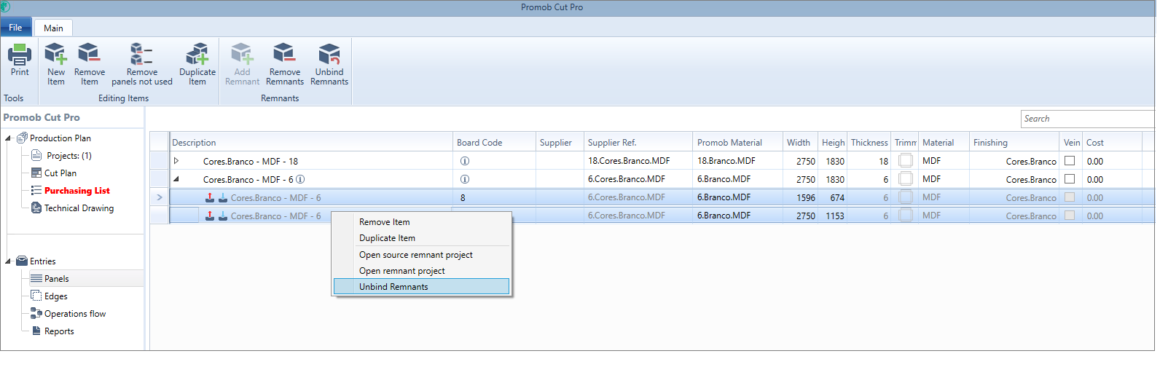Select Operations flow under Entries
Screen dimensions: 1168x367
coord(74,314)
